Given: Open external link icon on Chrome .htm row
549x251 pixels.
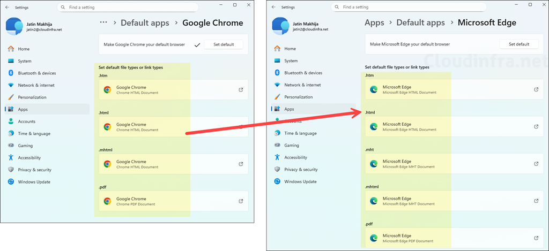Looking at the screenshot, I should [x=241, y=90].
